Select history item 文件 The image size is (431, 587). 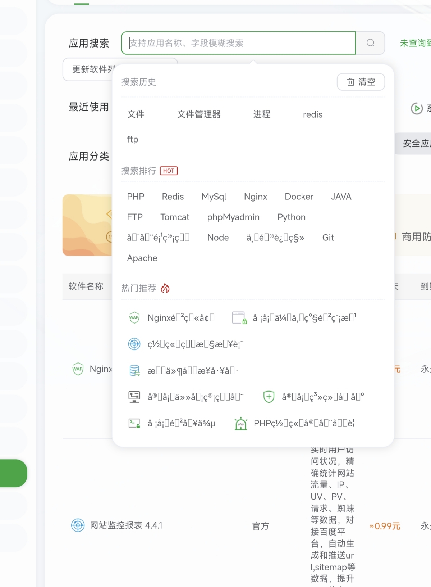click(x=136, y=114)
